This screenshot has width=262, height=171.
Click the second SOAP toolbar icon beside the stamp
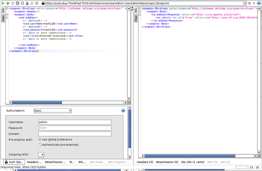click(32, 3)
